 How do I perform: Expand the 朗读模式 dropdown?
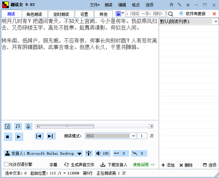(x=133, y=136)
